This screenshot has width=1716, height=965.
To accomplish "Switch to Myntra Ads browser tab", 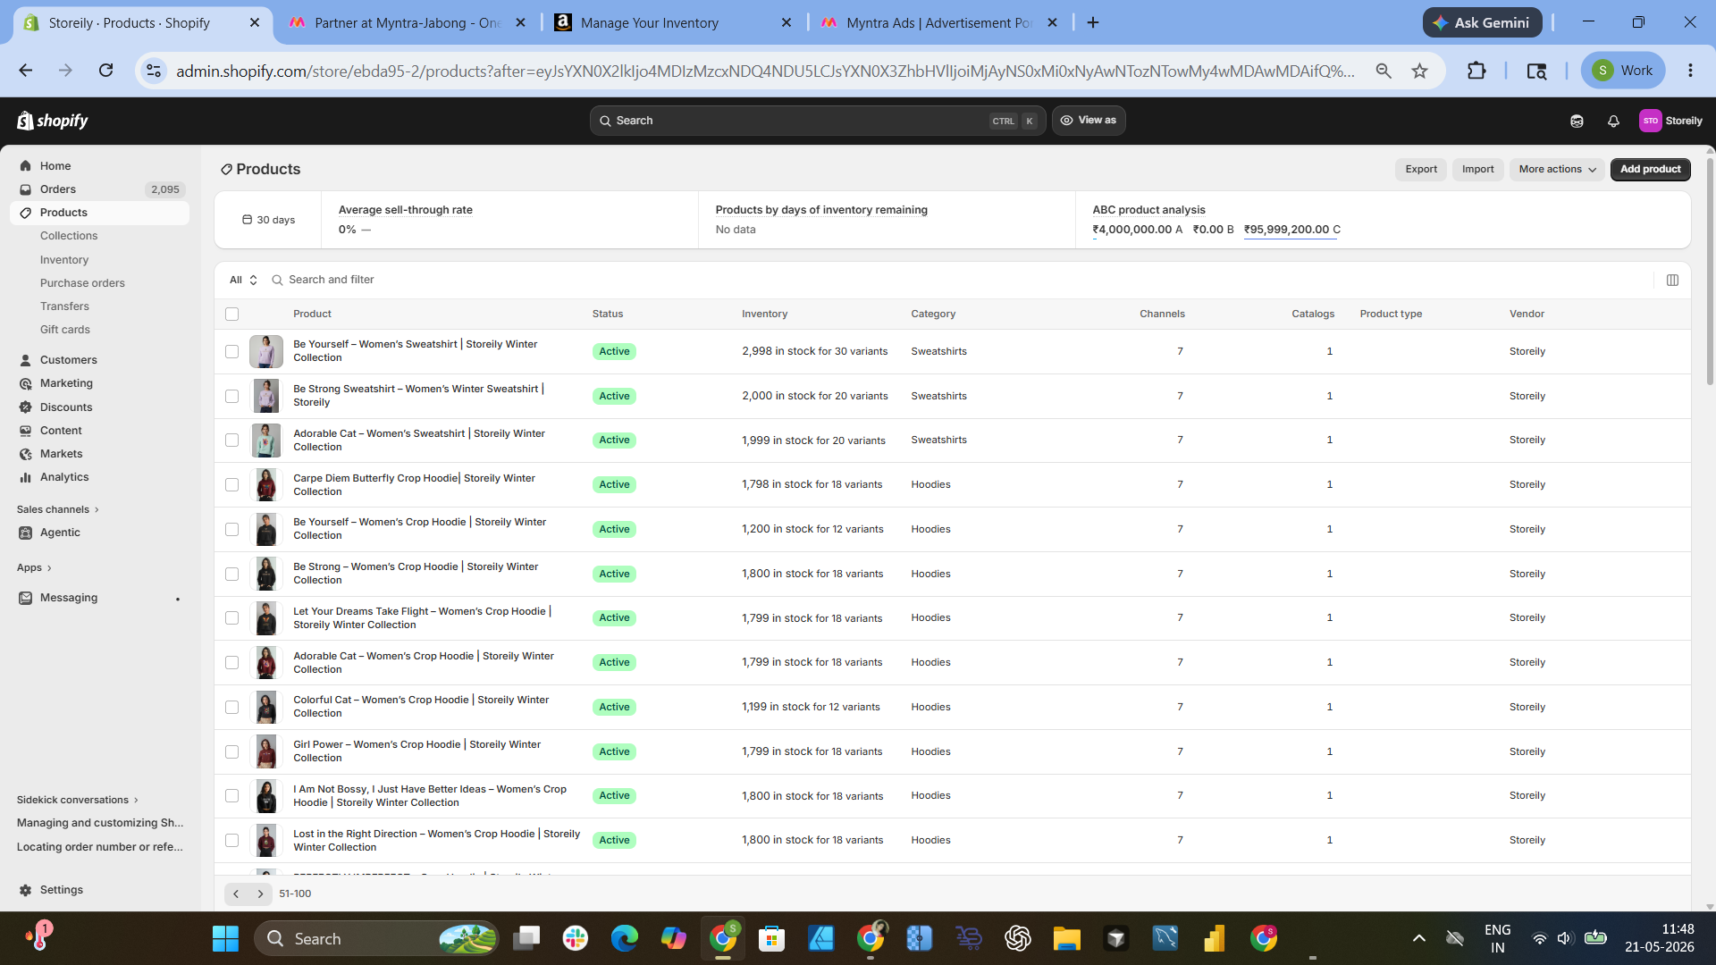I will tap(938, 23).
